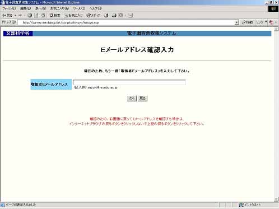Click the Windows logo throbber icon
This screenshot has height=209, width=279.
pyautogui.click(x=273, y=9)
